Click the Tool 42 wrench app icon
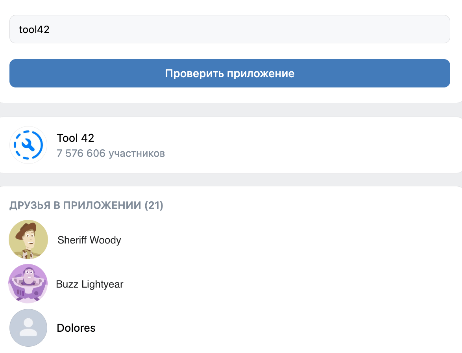Viewport: 462px width, 353px height. tap(28, 145)
